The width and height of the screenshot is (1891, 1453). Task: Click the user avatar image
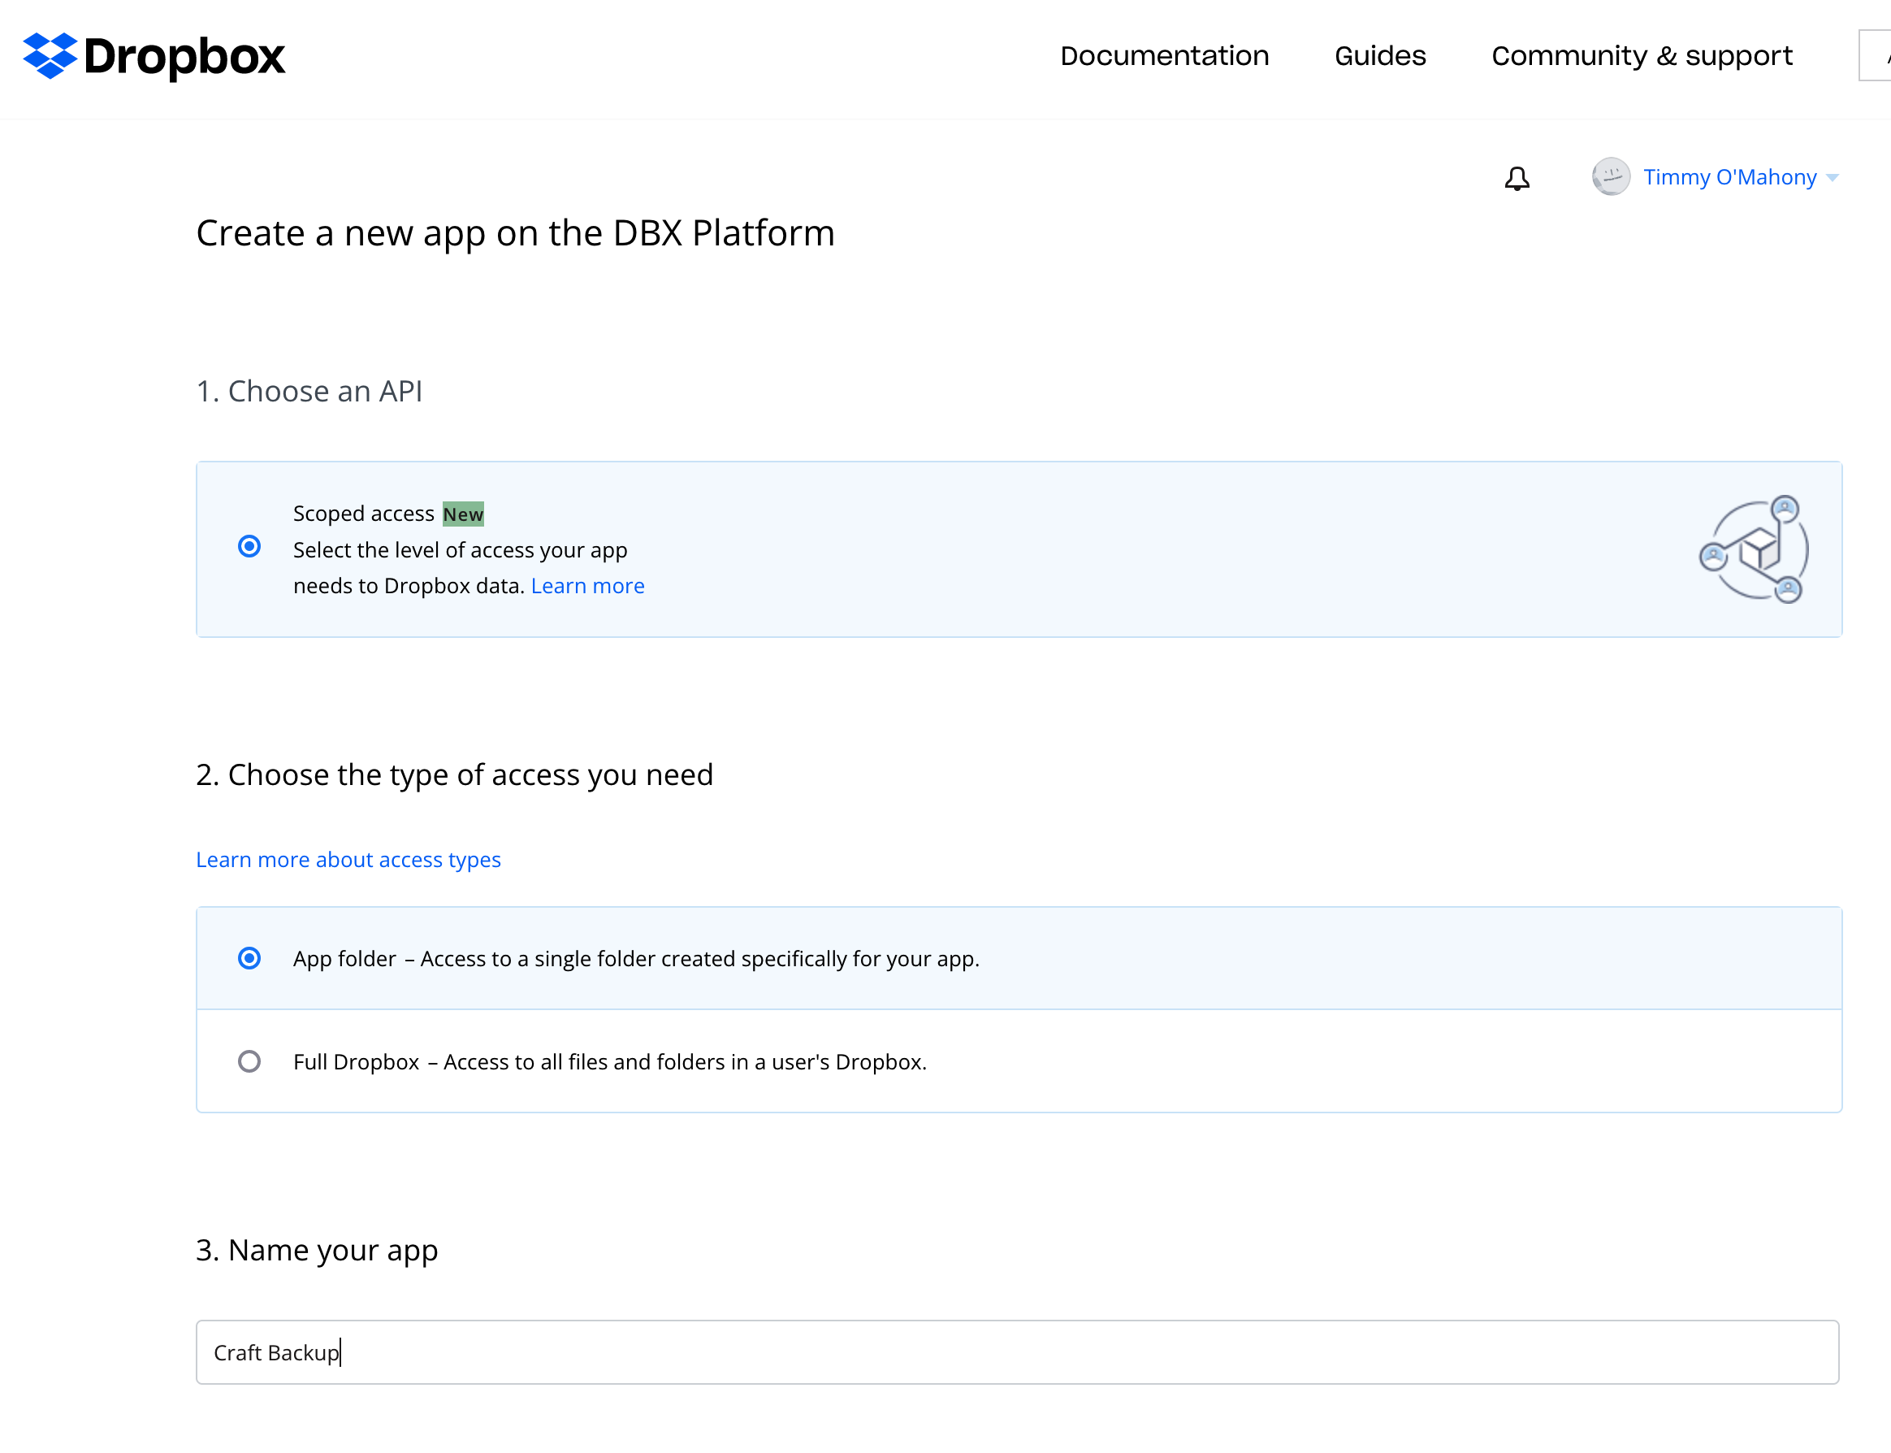[x=1611, y=176]
